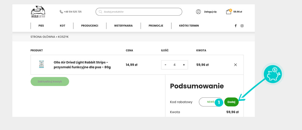Screen dimensions: 302x130
Task: Open the Facebook page icon
Action: [236, 26]
